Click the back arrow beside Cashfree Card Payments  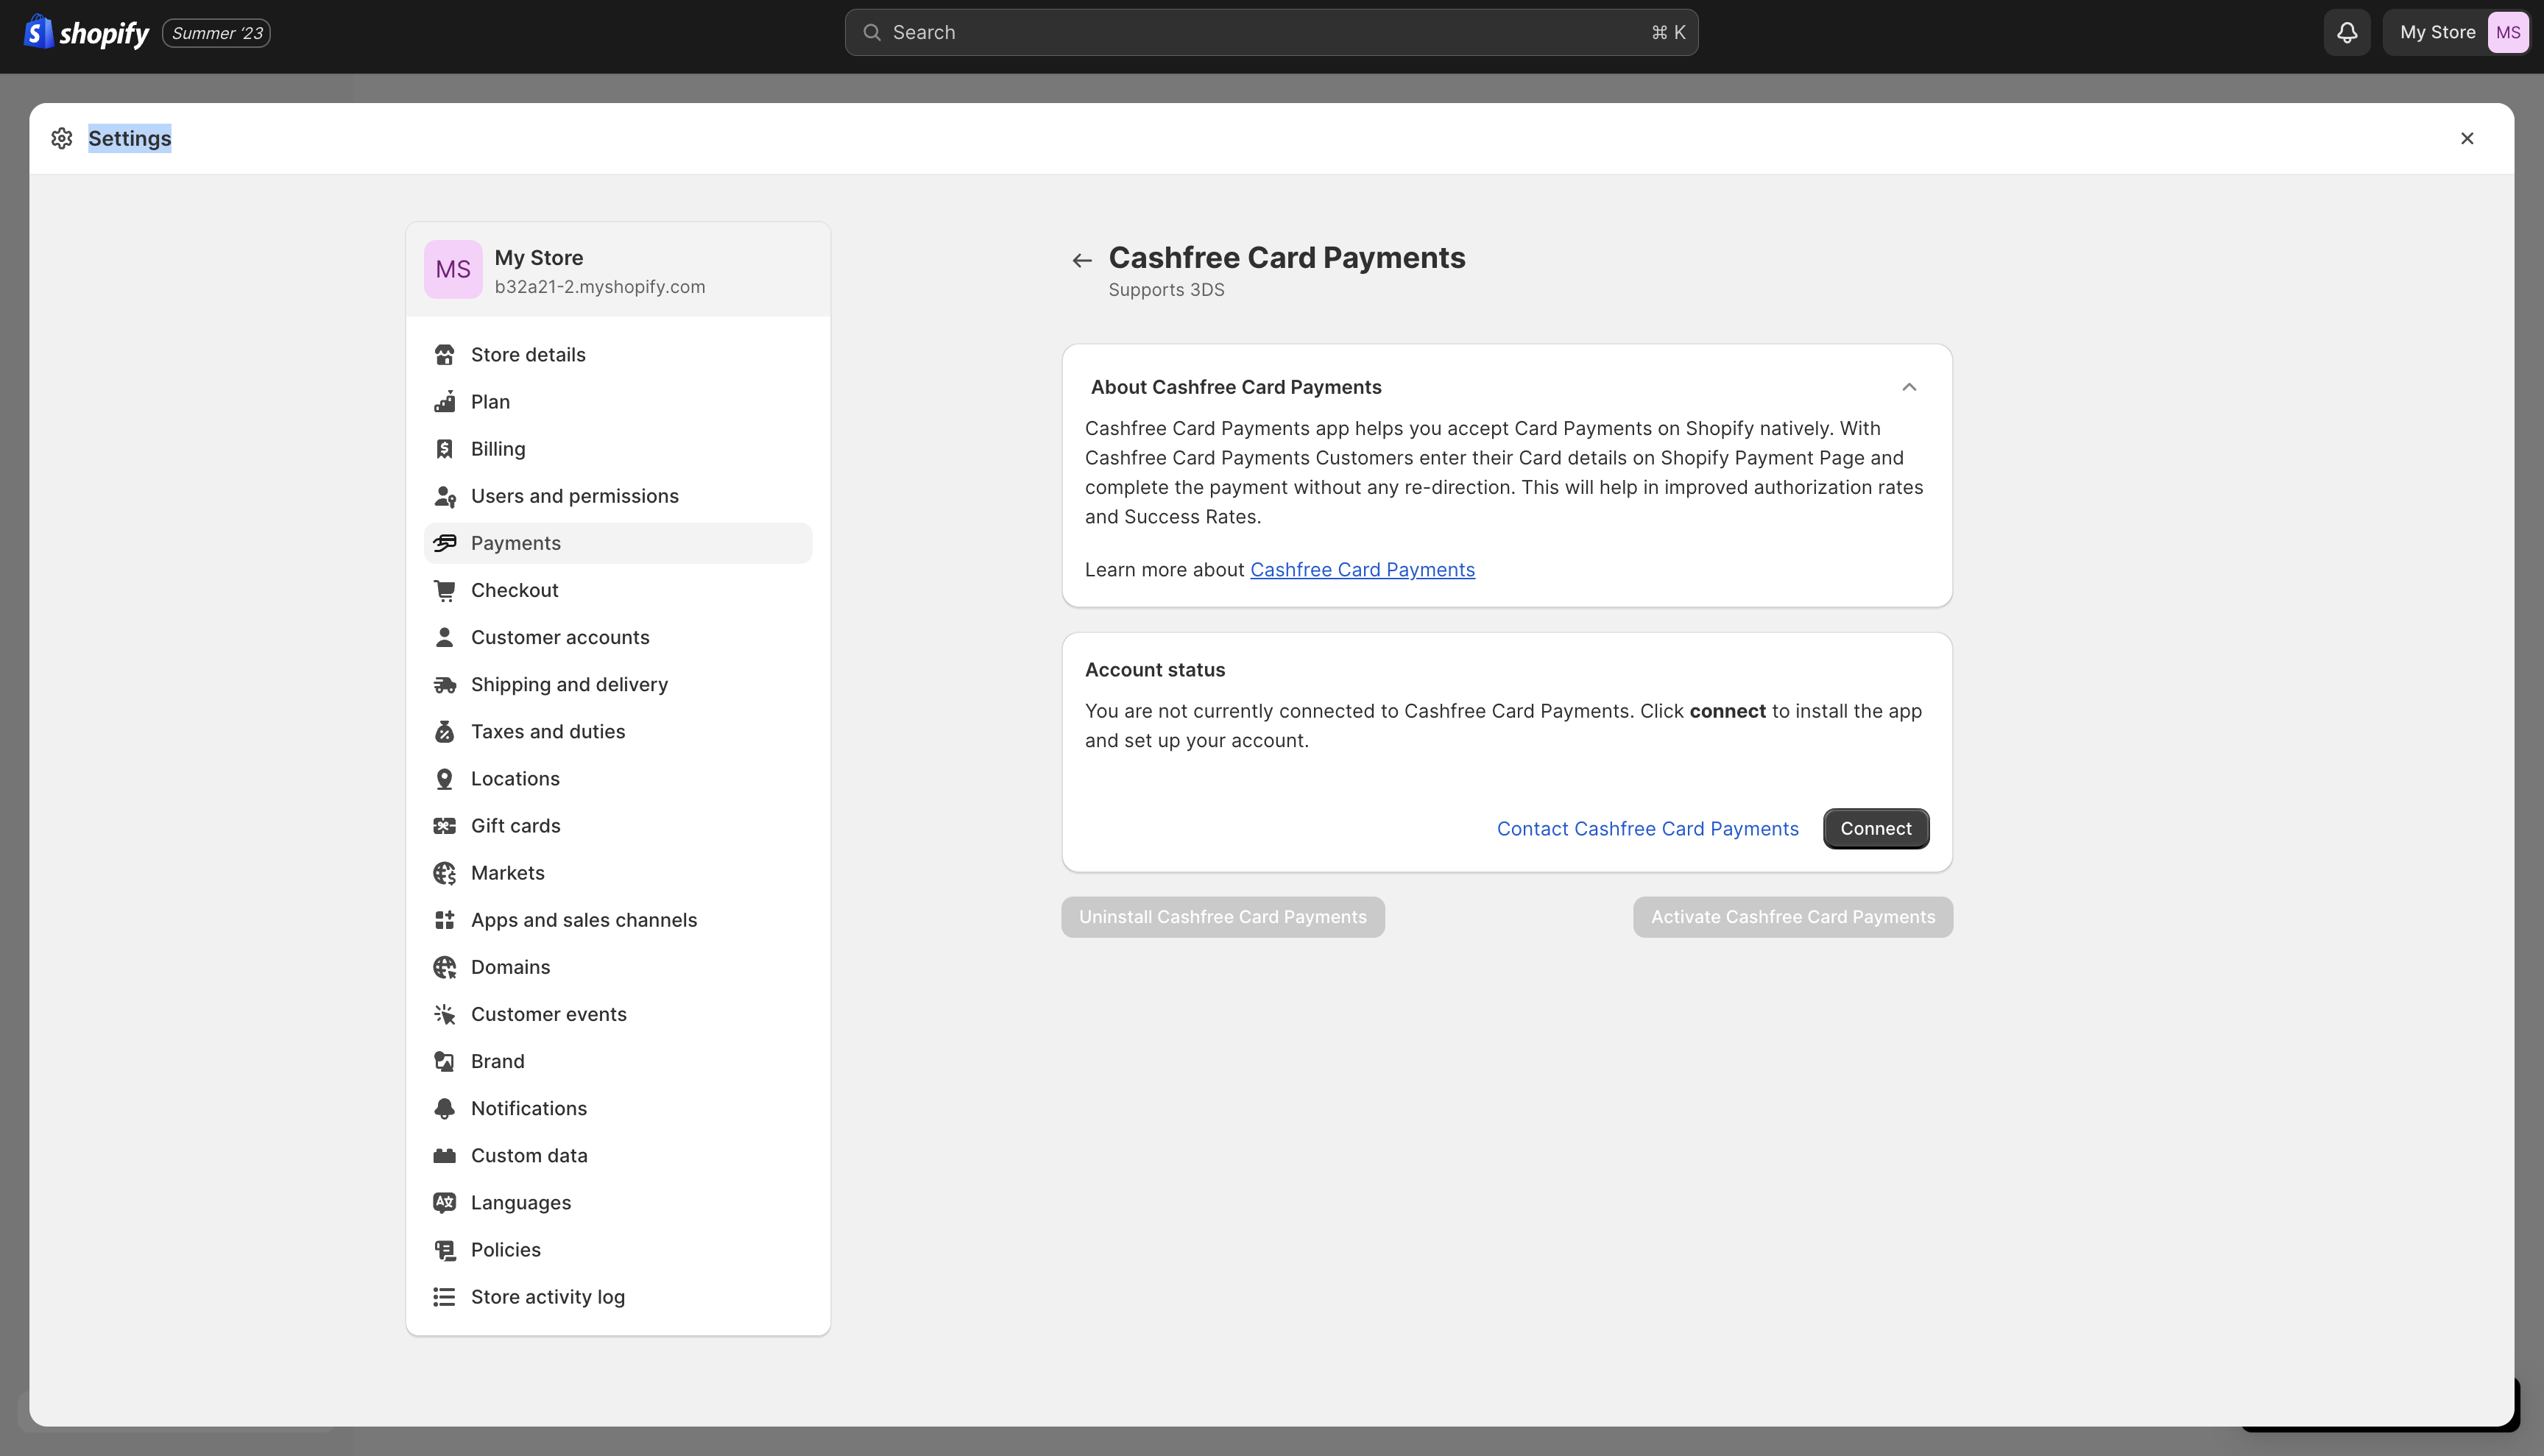coord(1081,261)
